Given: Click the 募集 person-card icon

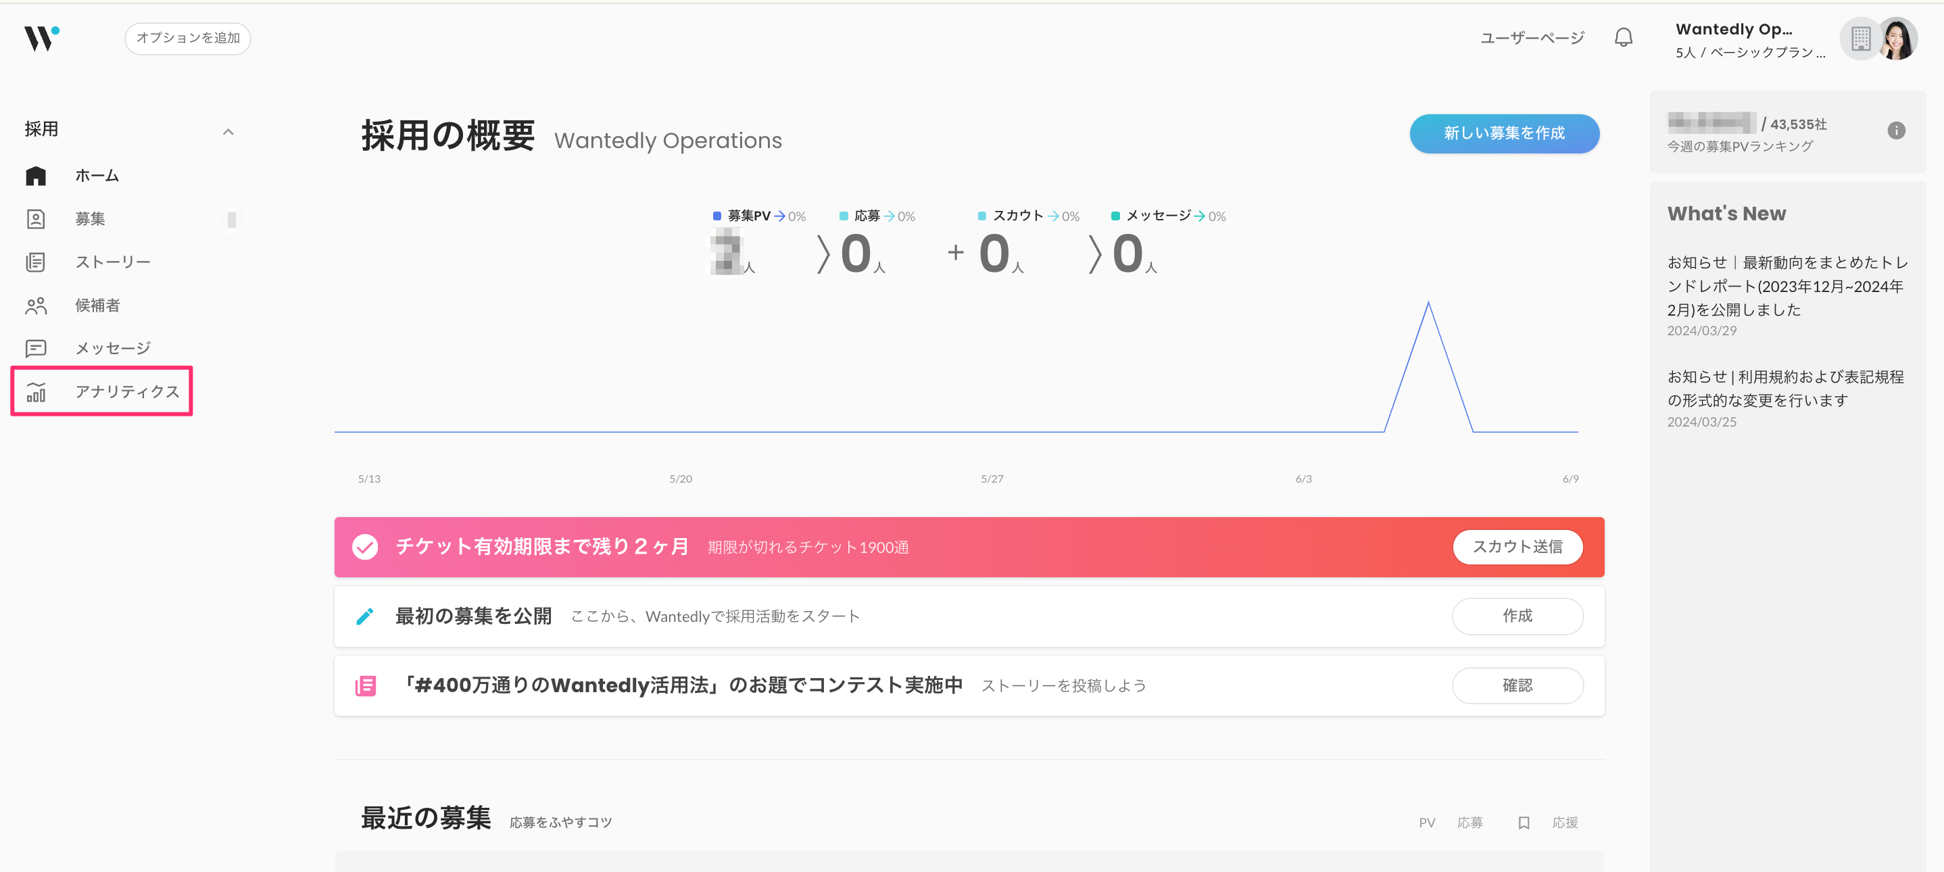Looking at the screenshot, I should [35, 219].
